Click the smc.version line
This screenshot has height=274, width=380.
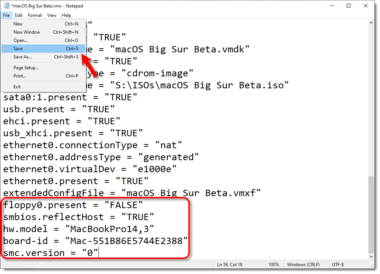[51, 253]
